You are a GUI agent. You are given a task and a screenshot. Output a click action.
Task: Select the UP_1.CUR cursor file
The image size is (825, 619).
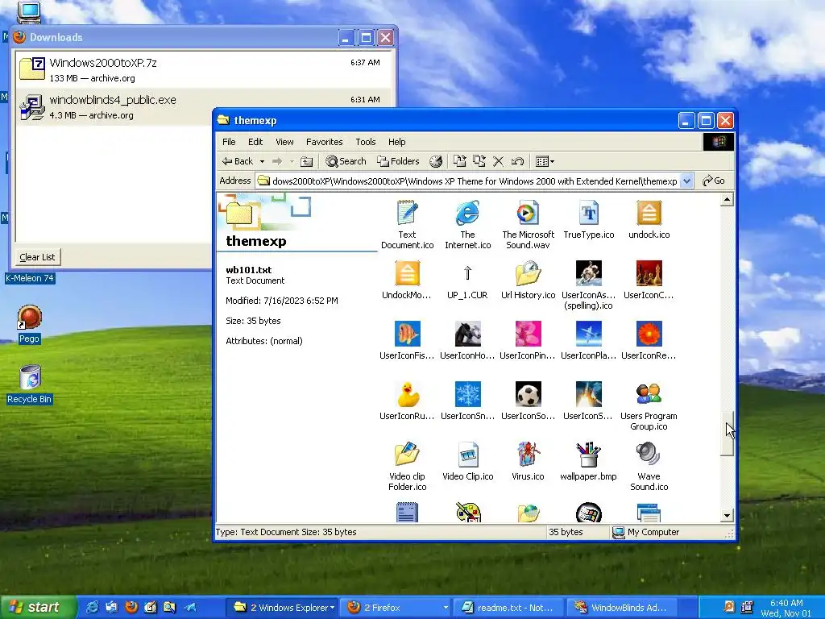467,280
